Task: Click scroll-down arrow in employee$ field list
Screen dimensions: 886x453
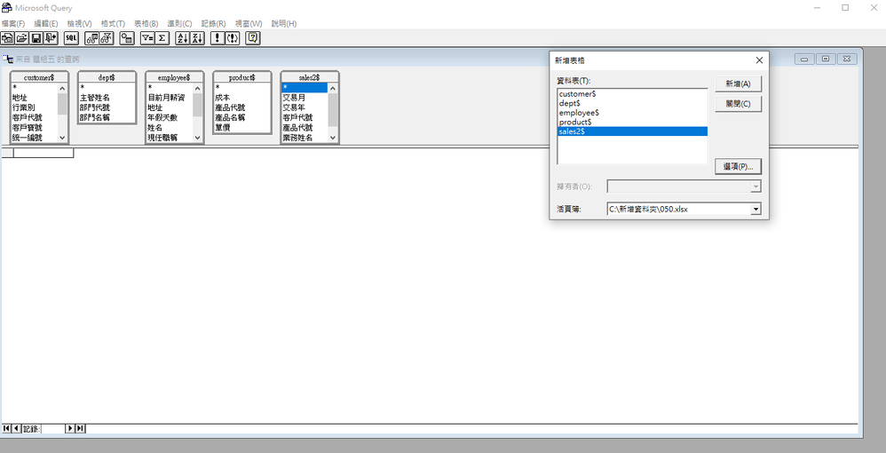Action: coord(197,138)
